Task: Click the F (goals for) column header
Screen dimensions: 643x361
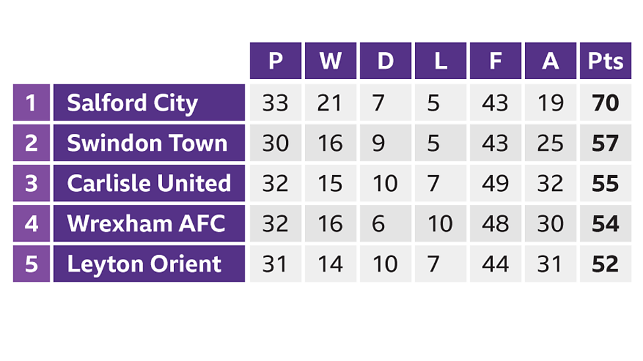Action: [x=495, y=61]
